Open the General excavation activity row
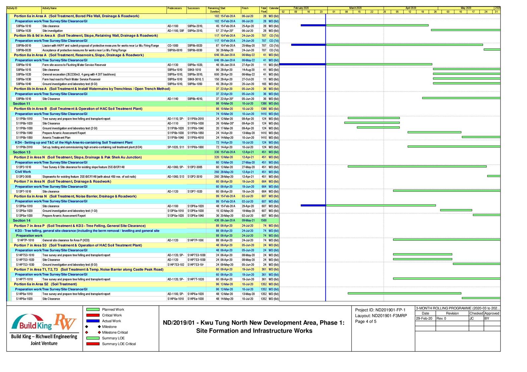 point(79,75)
